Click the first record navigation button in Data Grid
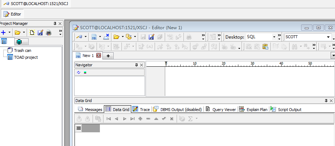 [x=109, y=119]
